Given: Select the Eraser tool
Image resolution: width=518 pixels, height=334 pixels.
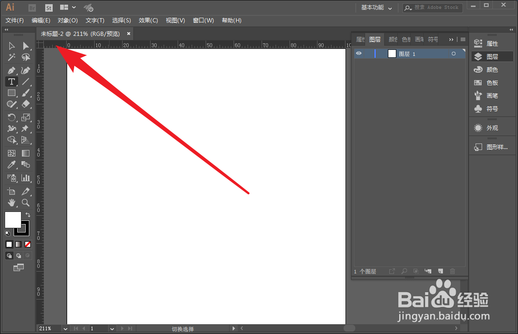Looking at the screenshot, I should [x=26, y=104].
